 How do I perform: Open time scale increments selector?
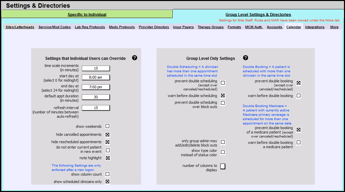[x=96, y=68]
